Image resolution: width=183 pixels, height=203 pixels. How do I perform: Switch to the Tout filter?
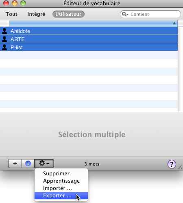click(x=11, y=14)
